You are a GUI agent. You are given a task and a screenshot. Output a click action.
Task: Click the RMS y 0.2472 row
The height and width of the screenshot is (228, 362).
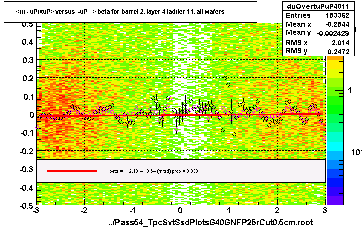[x=318, y=51]
